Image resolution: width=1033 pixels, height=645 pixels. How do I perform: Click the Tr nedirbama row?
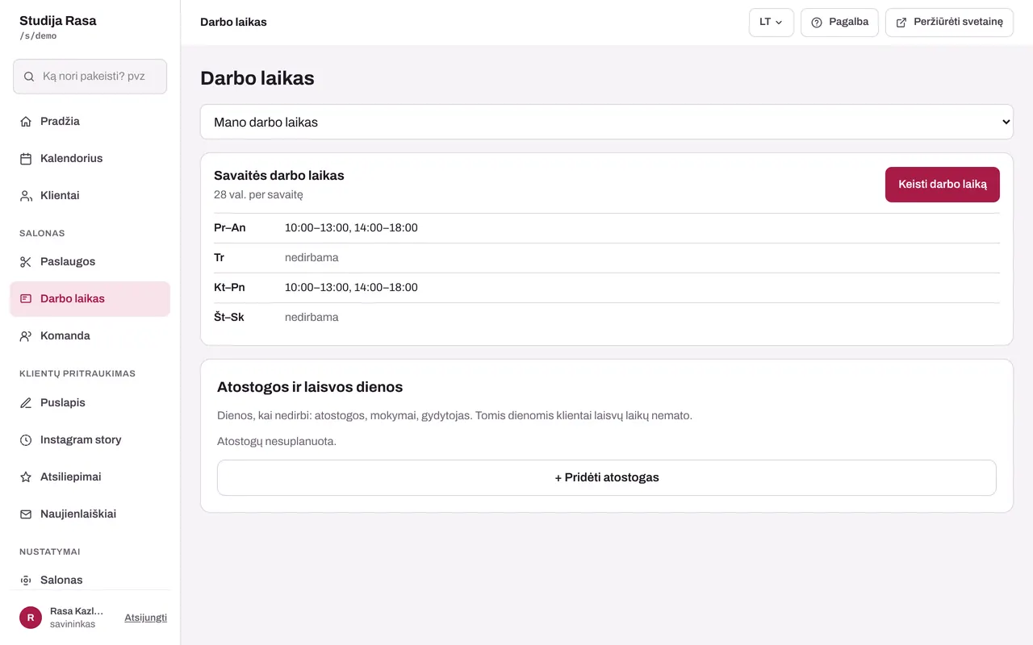point(607,258)
